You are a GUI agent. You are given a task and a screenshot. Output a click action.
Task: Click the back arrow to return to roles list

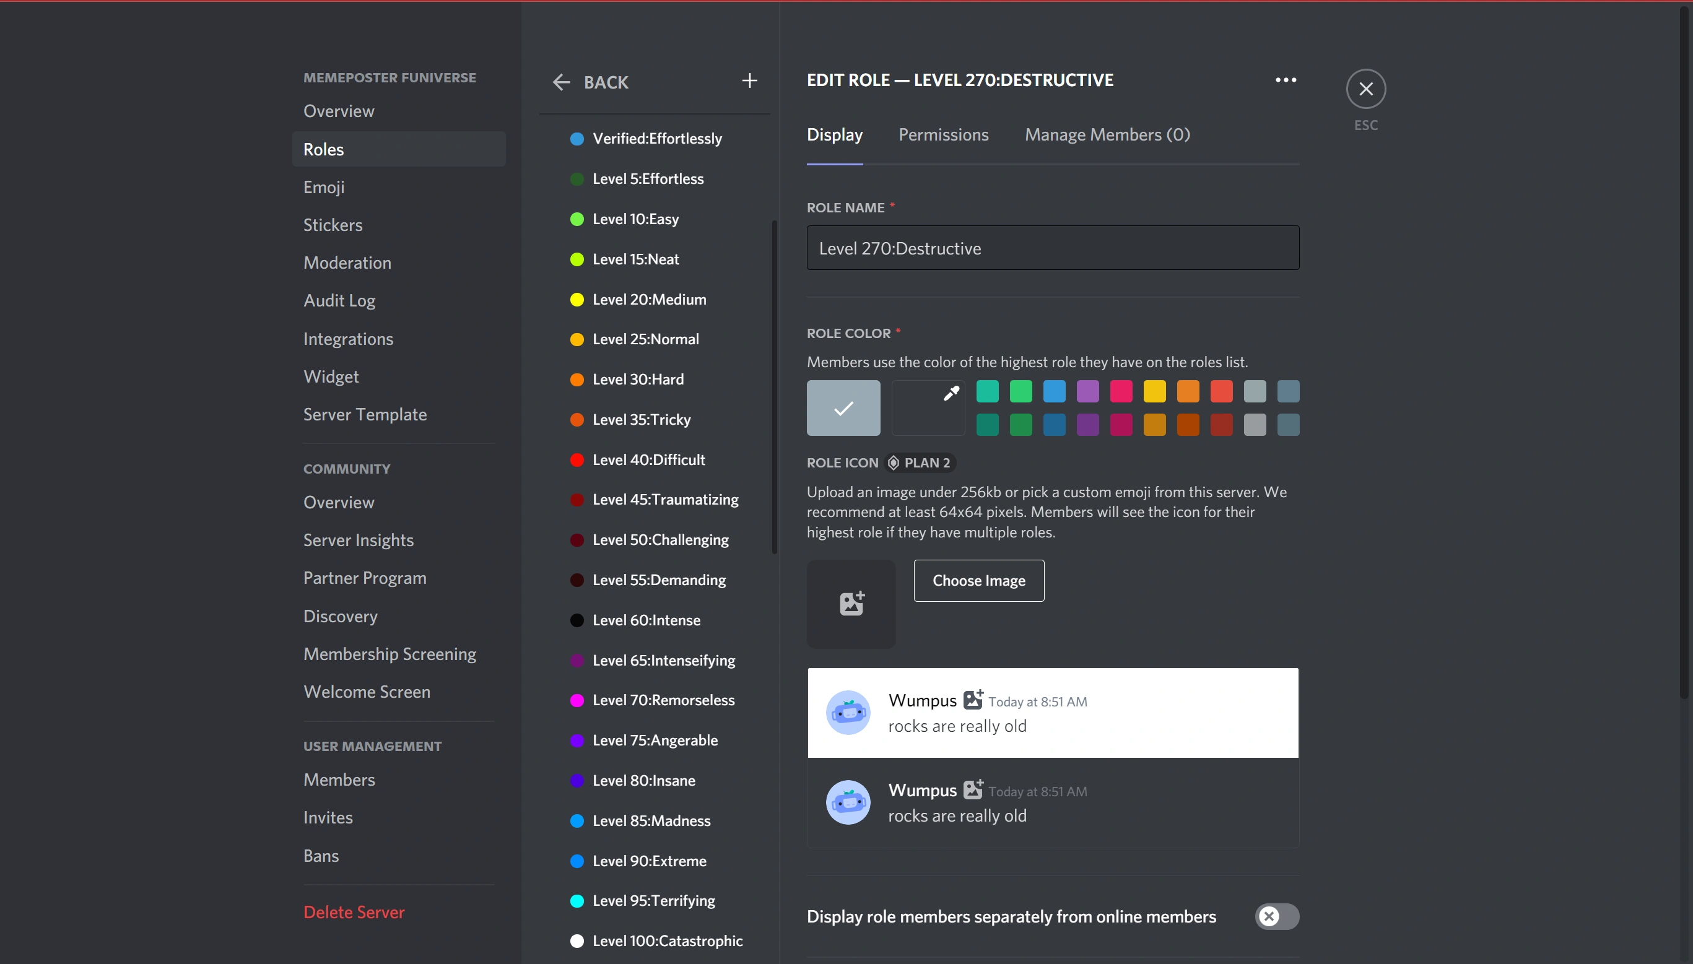(x=561, y=82)
